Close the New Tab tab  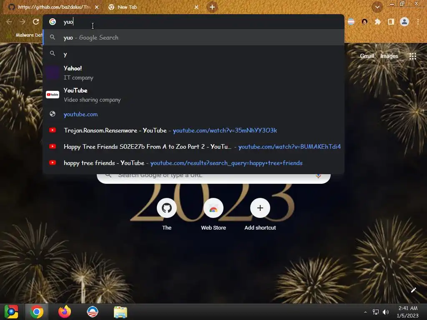point(196,7)
